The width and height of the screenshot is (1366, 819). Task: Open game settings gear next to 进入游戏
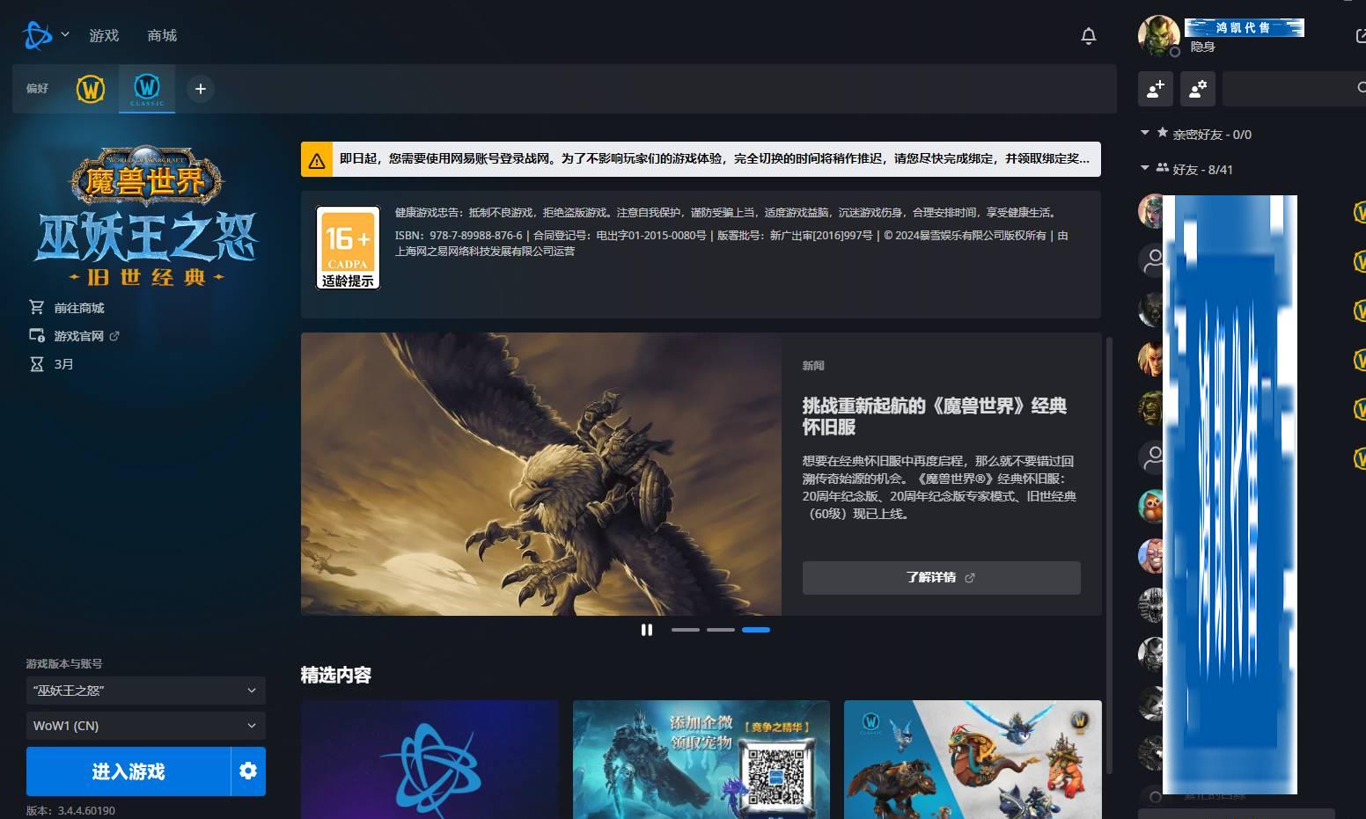coord(248,771)
